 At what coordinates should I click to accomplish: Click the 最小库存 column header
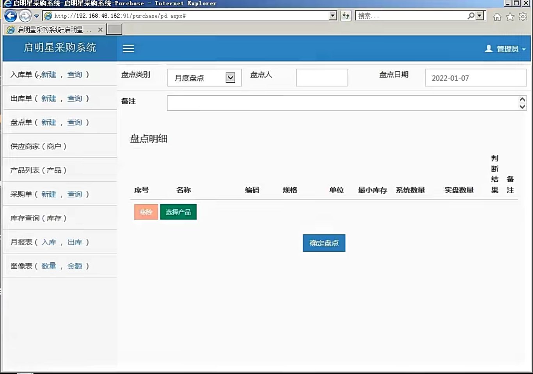(373, 190)
